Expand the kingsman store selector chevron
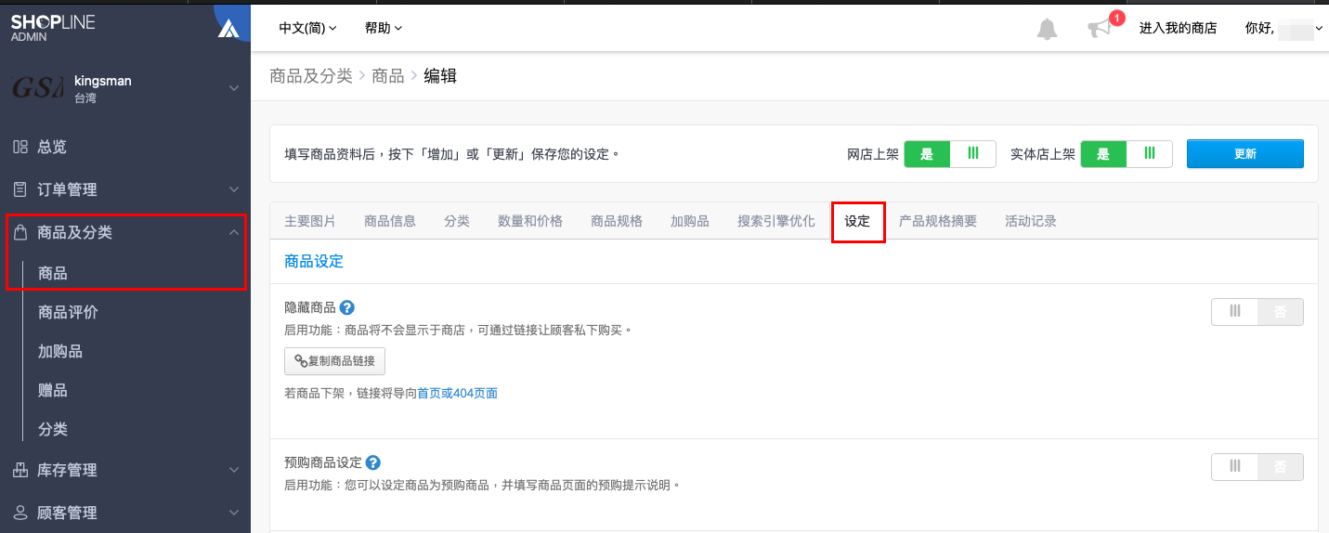 [x=234, y=88]
